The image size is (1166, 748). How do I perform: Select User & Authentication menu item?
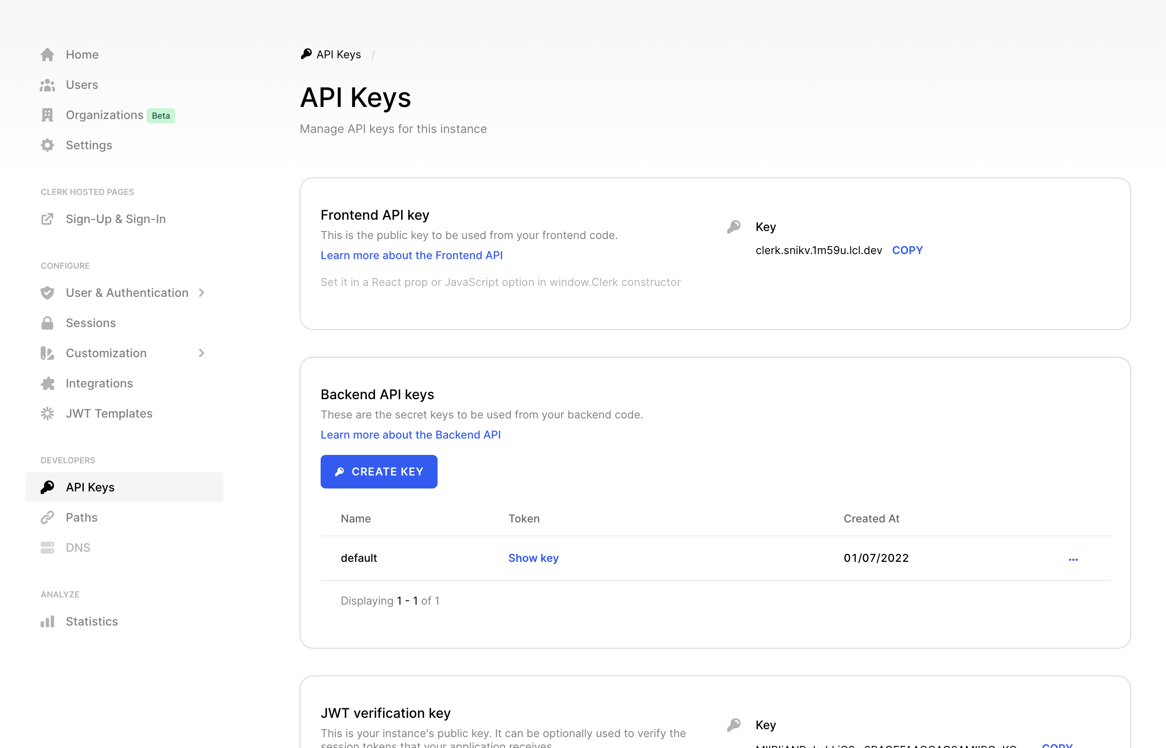(x=127, y=293)
